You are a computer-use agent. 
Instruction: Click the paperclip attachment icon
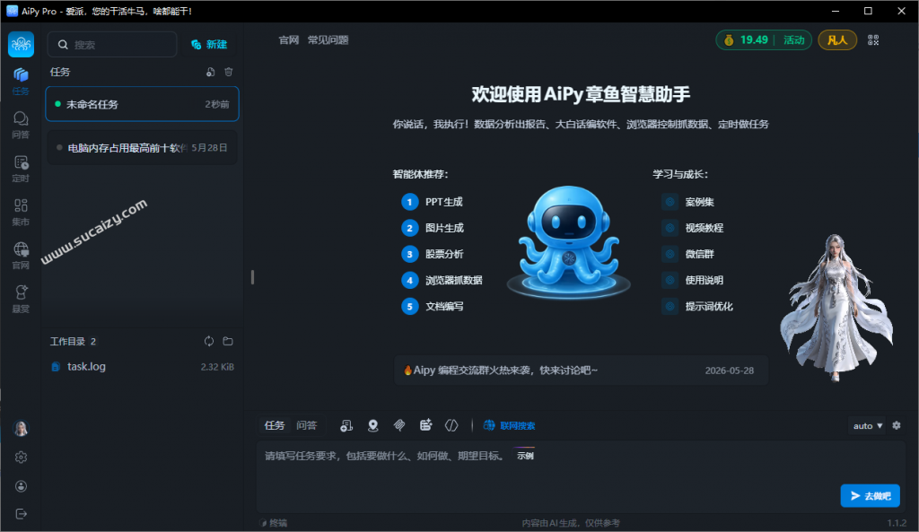[399, 425]
